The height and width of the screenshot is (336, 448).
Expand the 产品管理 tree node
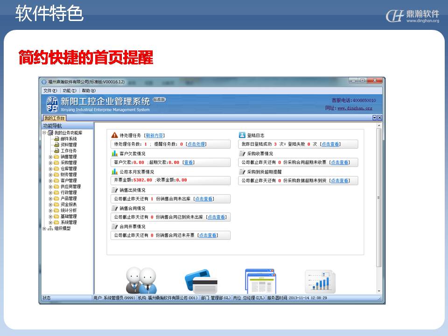[x=50, y=199]
